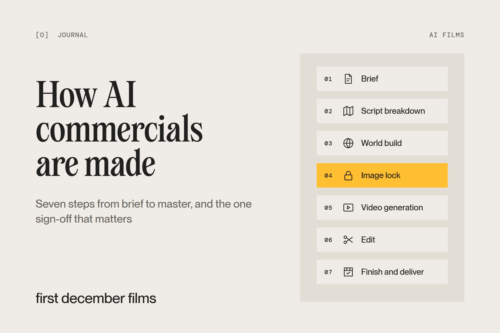Click the headline How AI commercials are made

tap(119, 128)
